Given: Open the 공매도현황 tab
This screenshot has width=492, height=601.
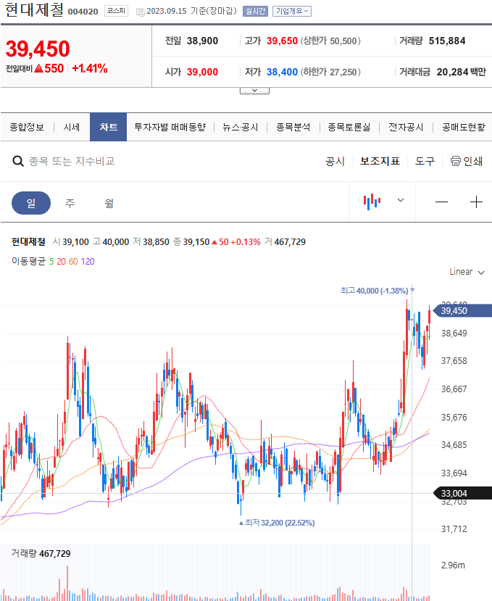Looking at the screenshot, I should 464,127.
